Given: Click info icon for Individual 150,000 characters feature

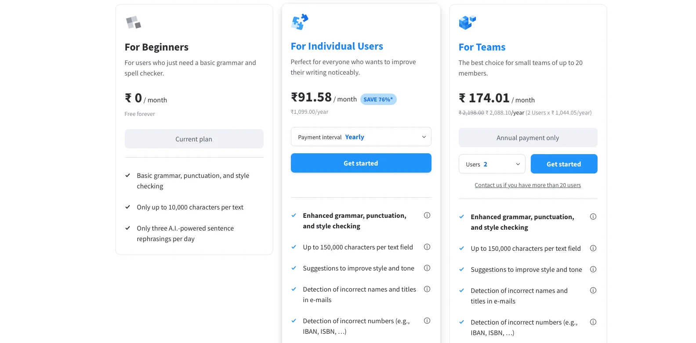Looking at the screenshot, I should [x=427, y=247].
